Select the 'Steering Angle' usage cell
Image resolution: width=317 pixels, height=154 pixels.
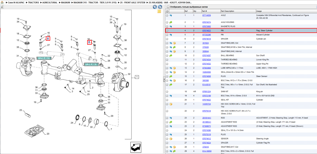pos(262,139)
